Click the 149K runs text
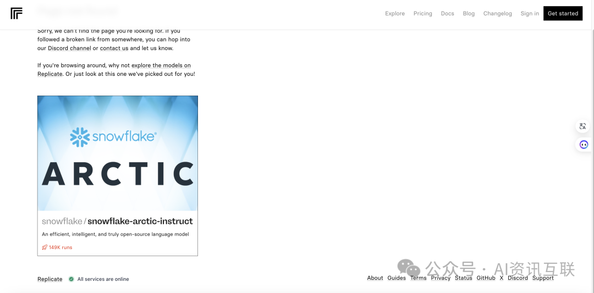The width and height of the screenshot is (594, 293). coord(61,247)
